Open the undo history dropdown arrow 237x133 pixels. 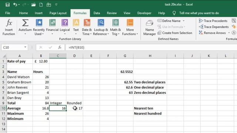(x=19, y=5)
